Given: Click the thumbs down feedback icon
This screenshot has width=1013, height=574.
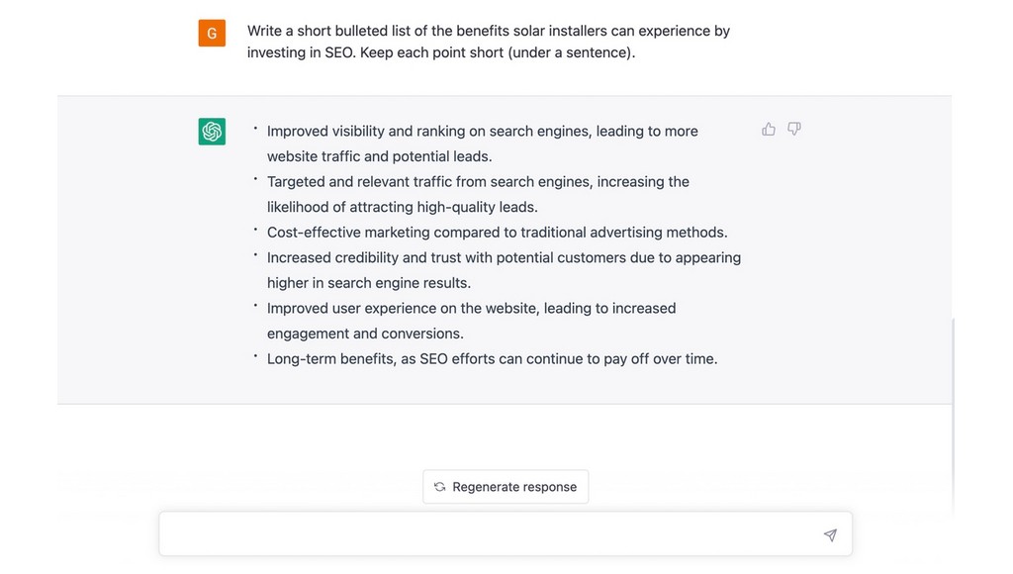Looking at the screenshot, I should [x=794, y=130].
